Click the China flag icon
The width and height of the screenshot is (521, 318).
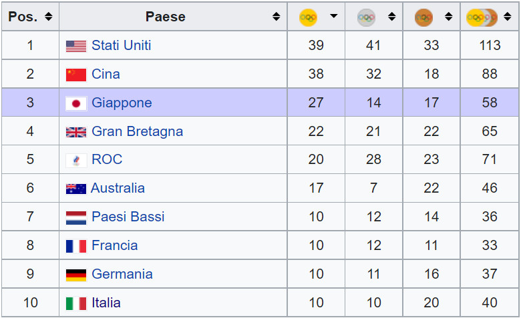(76, 75)
